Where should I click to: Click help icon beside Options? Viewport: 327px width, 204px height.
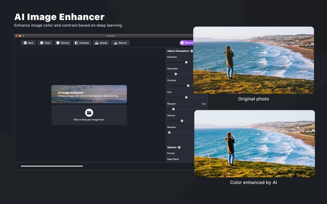[179, 147]
